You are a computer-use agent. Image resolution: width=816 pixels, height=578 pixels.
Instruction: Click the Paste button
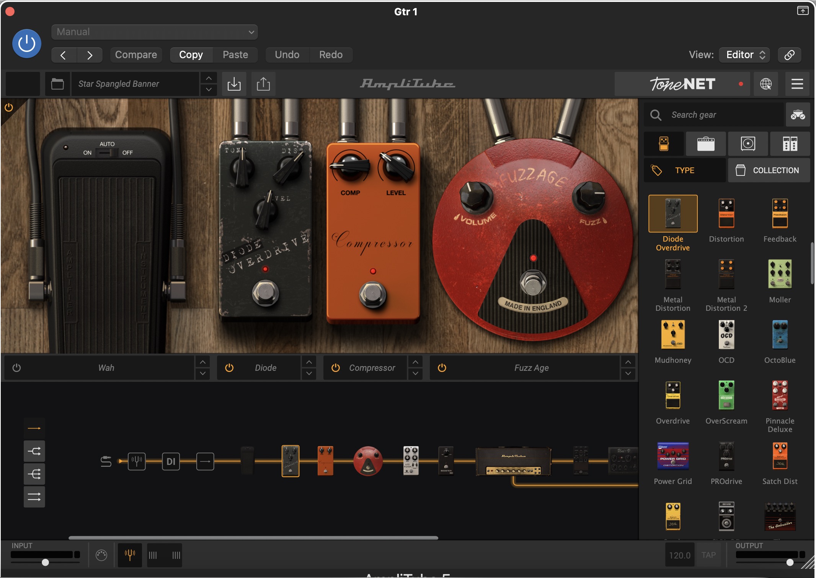click(235, 55)
